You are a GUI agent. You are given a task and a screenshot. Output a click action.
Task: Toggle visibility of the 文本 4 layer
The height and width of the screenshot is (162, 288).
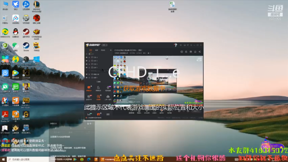(x=87, y=57)
